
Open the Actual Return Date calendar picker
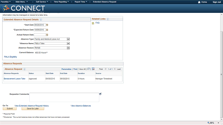(47, 35)
